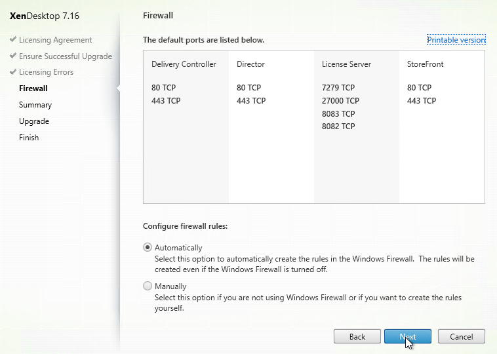Click the XenDesktop 7.16 title
The image size is (497, 354).
[x=45, y=16]
